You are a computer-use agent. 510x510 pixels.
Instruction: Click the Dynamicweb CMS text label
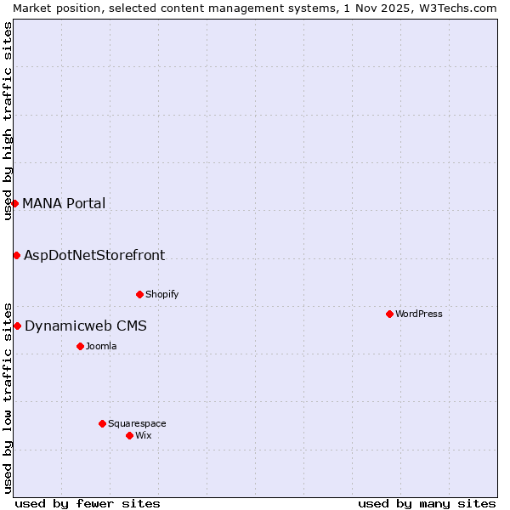point(85,326)
